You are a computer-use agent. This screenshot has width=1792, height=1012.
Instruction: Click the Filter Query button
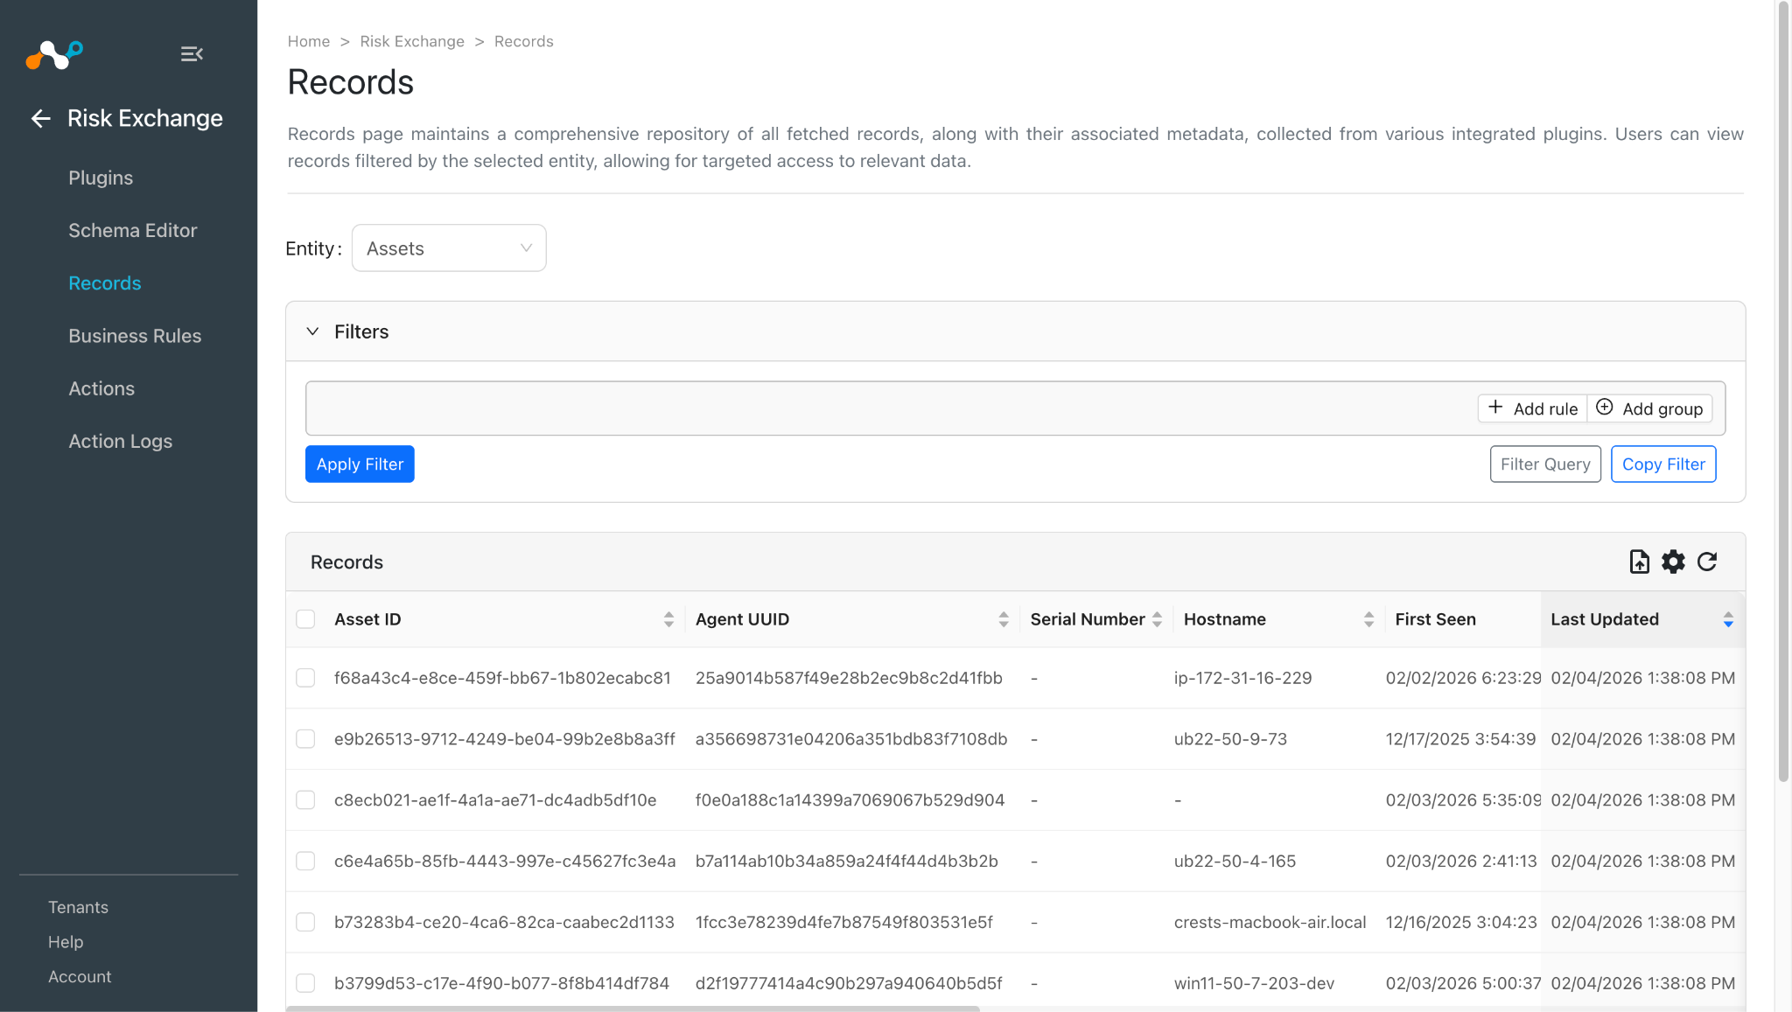1545,464
